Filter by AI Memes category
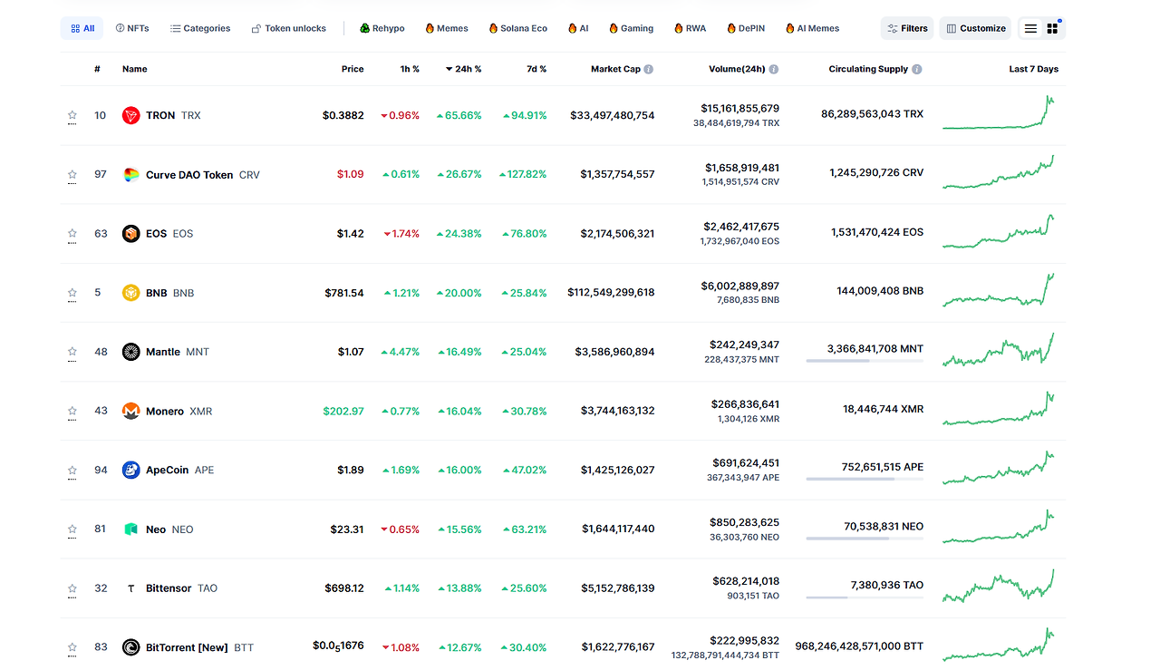This screenshot has height=670, width=1160. tap(812, 28)
